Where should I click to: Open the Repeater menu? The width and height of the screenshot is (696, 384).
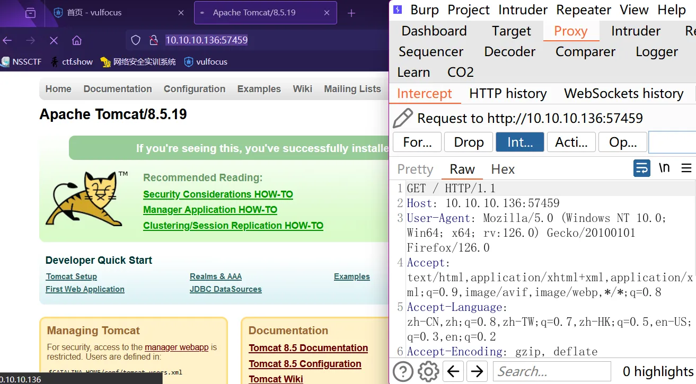click(x=584, y=10)
